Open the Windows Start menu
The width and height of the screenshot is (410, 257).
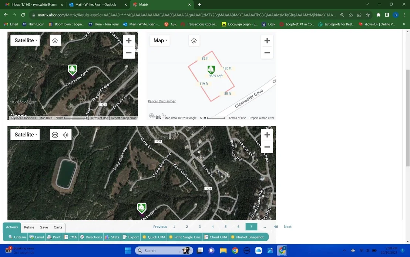click(128, 251)
